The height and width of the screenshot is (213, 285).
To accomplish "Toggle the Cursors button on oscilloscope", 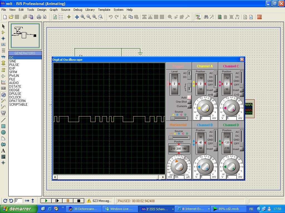I will 189,106.
